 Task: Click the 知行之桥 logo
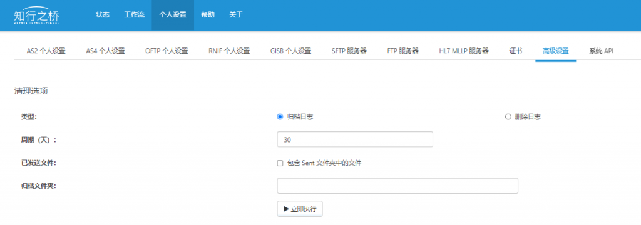pyautogui.click(x=36, y=16)
